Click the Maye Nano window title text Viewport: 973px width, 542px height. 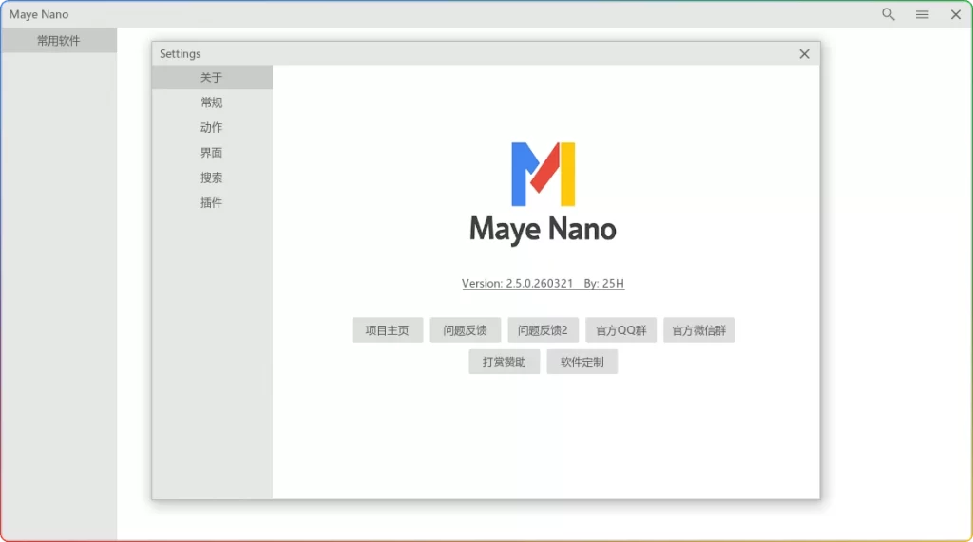[x=39, y=14]
